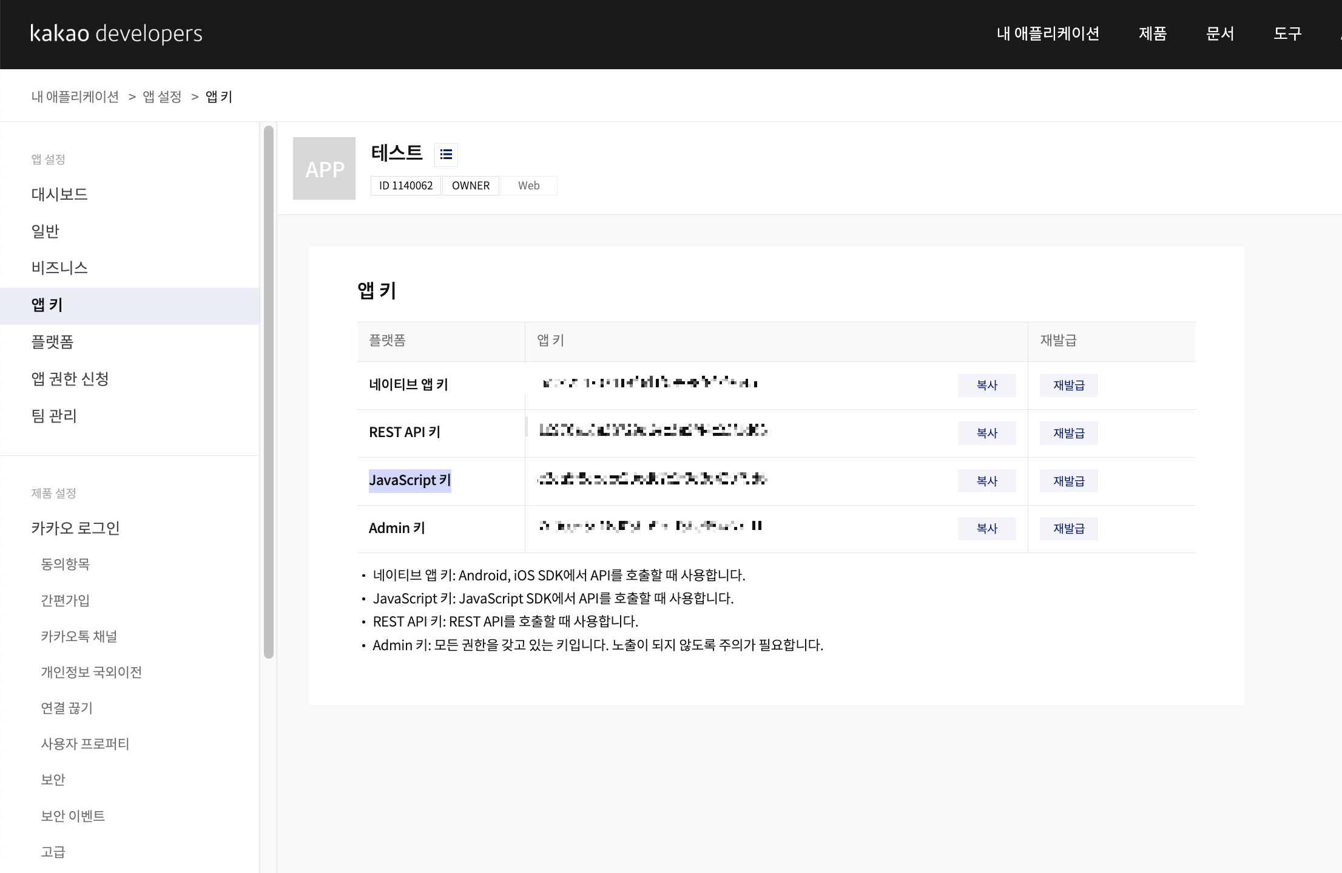The image size is (1342, 873).
Task: Click the kakao developers logo
Action: (x=116, y=33)
